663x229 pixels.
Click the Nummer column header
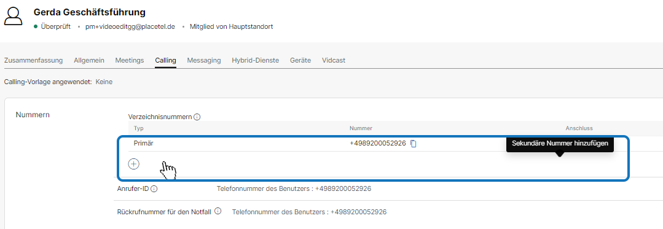[x=361, y=128]
